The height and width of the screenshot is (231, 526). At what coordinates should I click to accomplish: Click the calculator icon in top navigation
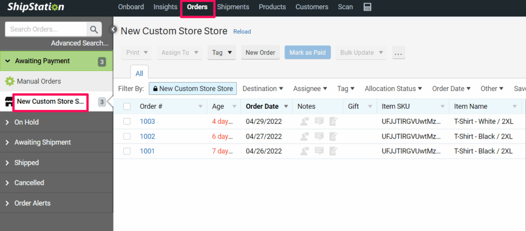pos(367,7)
